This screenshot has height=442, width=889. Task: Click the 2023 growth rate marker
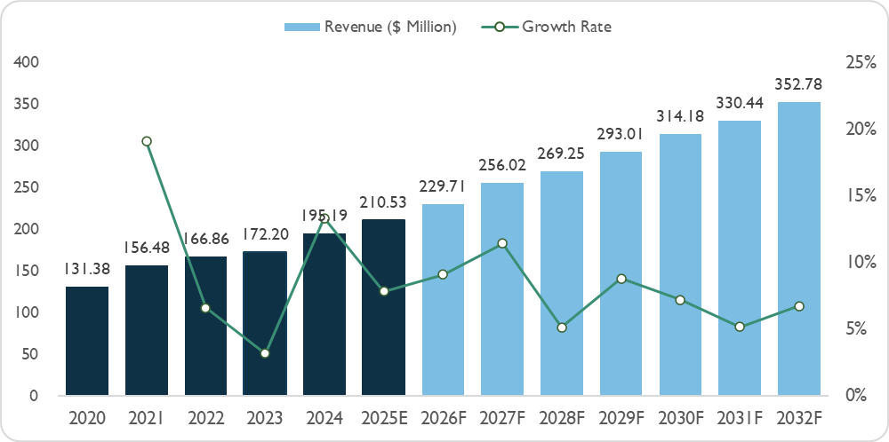(265, 353)
